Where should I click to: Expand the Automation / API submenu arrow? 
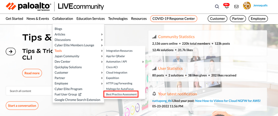click(x=143, y=62)
